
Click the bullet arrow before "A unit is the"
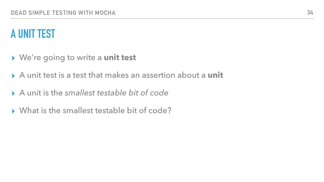13,94
